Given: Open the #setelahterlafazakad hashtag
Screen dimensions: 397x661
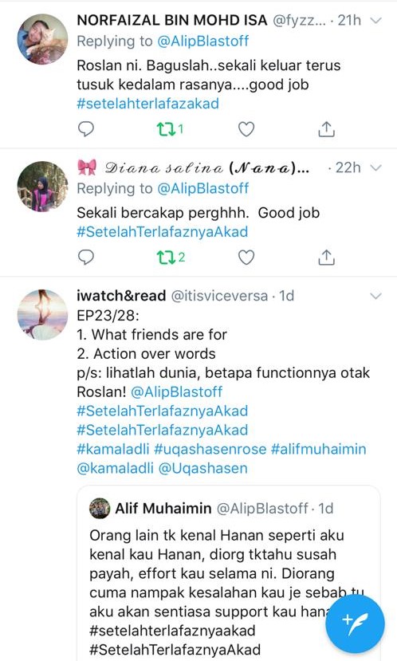Looking at the screenshot, I should click(x=148, y=104).
